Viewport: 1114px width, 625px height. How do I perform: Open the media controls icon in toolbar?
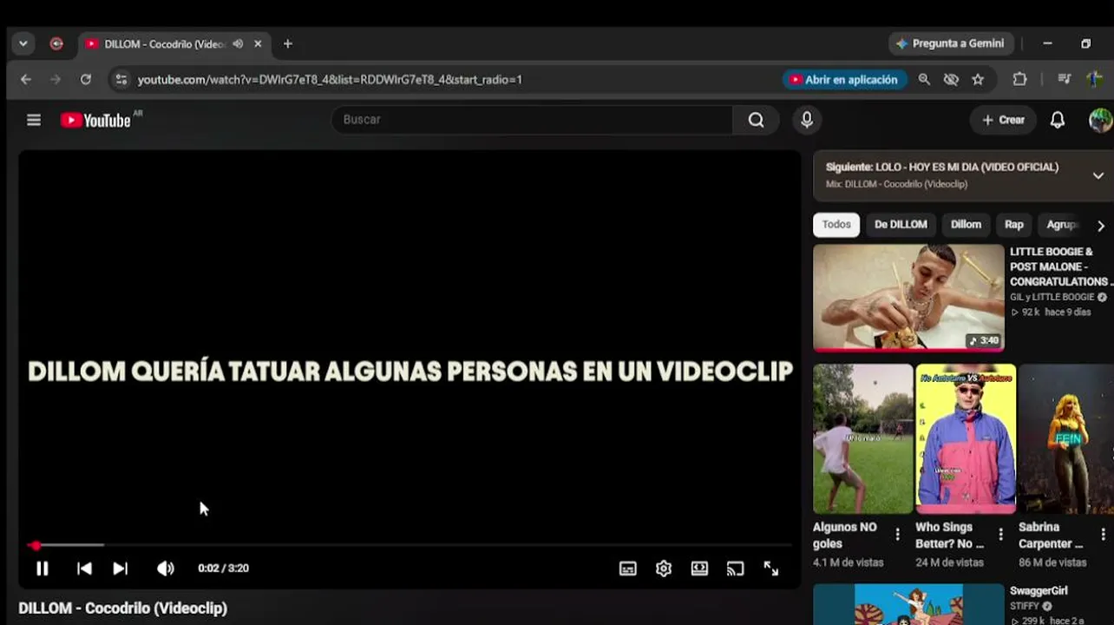1065,80
